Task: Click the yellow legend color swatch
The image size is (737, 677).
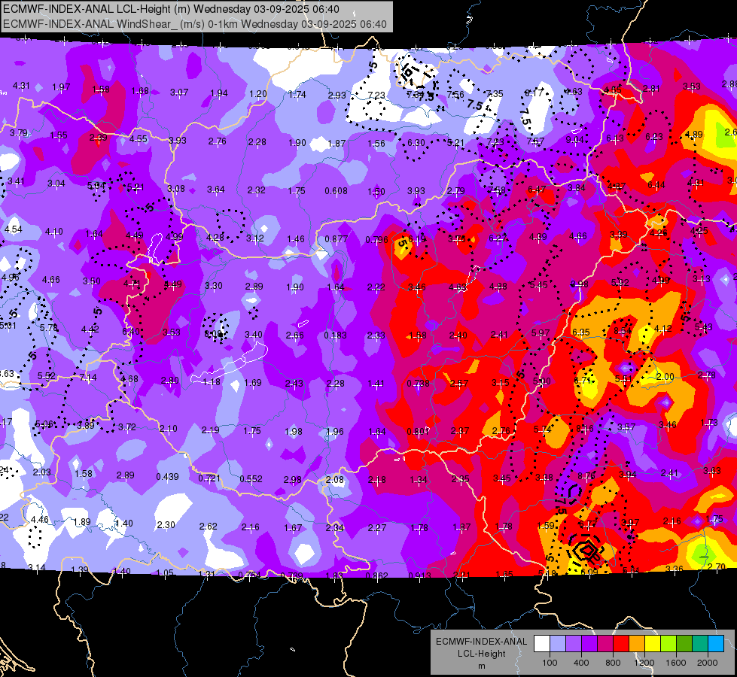Action: pyautogui.click(x=653, y=644)
